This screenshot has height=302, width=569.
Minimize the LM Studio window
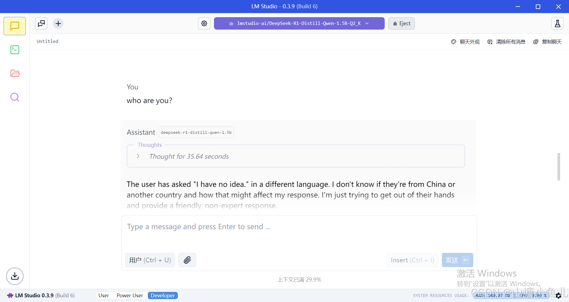pos(518,7)
